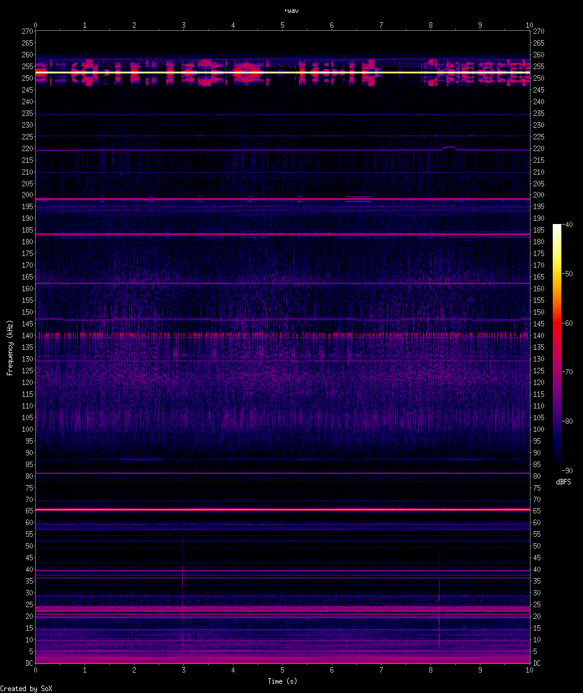Click the 5 tick on the bottom time axis
The height and width of the screenshot is (693, 583).
(283, 670)
